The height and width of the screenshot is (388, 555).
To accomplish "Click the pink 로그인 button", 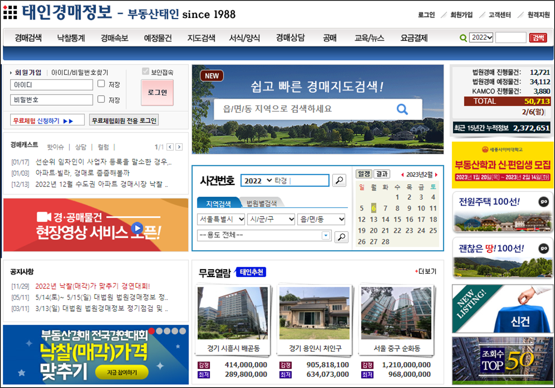I will [x=157, y=93].
